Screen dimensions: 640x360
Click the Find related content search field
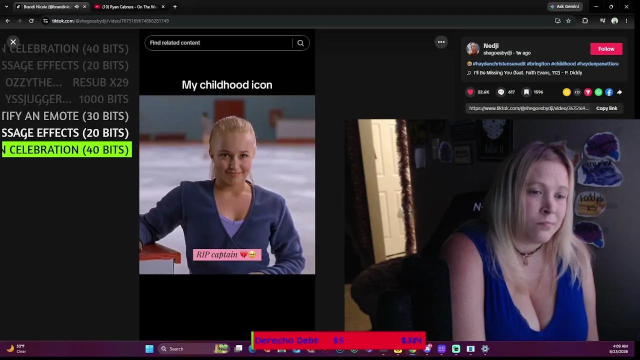[x=218, y=43]
